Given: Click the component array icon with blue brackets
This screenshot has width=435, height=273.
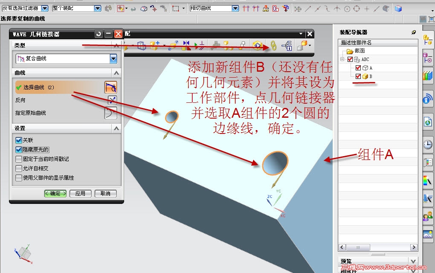Looking at the screenshot, I should tap(174, 46).
